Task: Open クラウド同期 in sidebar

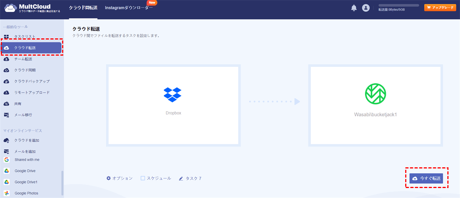Action: pyautogui.click(x=25, y=70)
